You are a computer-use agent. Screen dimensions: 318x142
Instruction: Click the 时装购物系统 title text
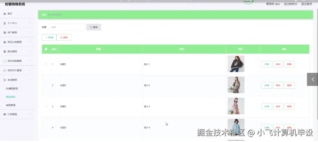[x=15, y=4]
